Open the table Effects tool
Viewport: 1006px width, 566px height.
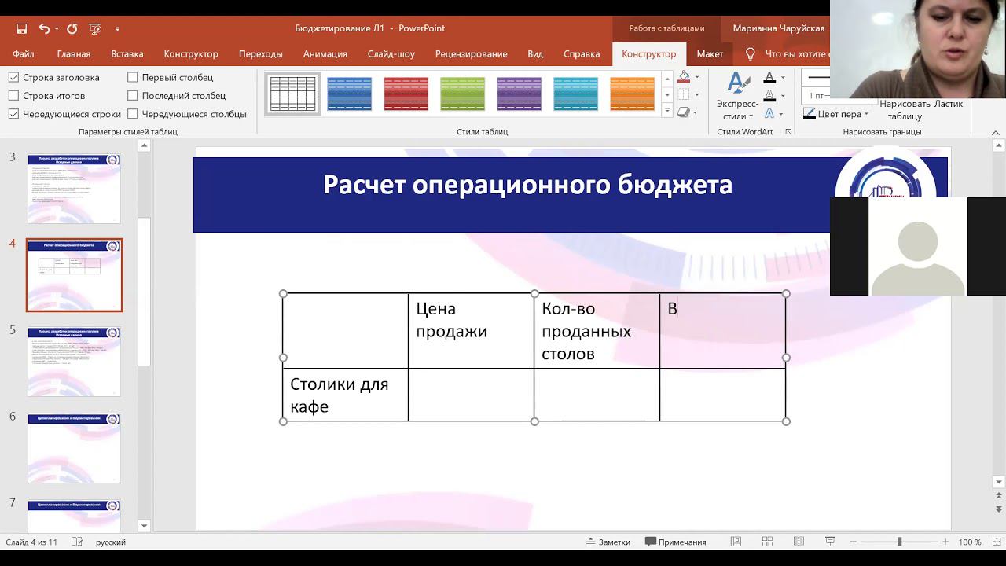pyautogui.click(x=684, y=112)
